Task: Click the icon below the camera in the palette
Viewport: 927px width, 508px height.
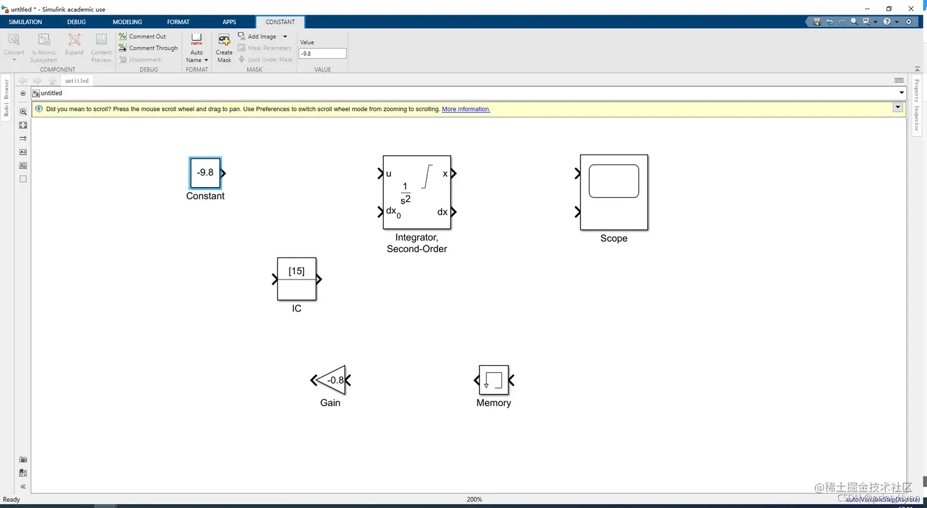Action: [23, 473]
